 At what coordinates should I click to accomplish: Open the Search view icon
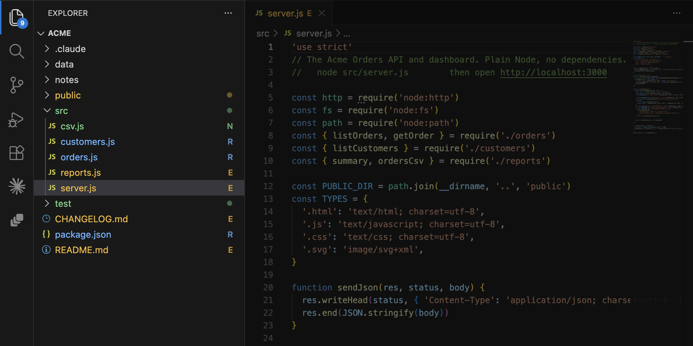click(x=17, y=51)
